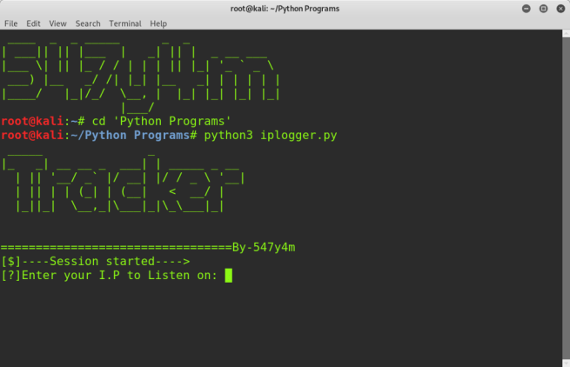Click the 'Session started' status line
Screen dimensions: 570x367
[x=96, y=262]
